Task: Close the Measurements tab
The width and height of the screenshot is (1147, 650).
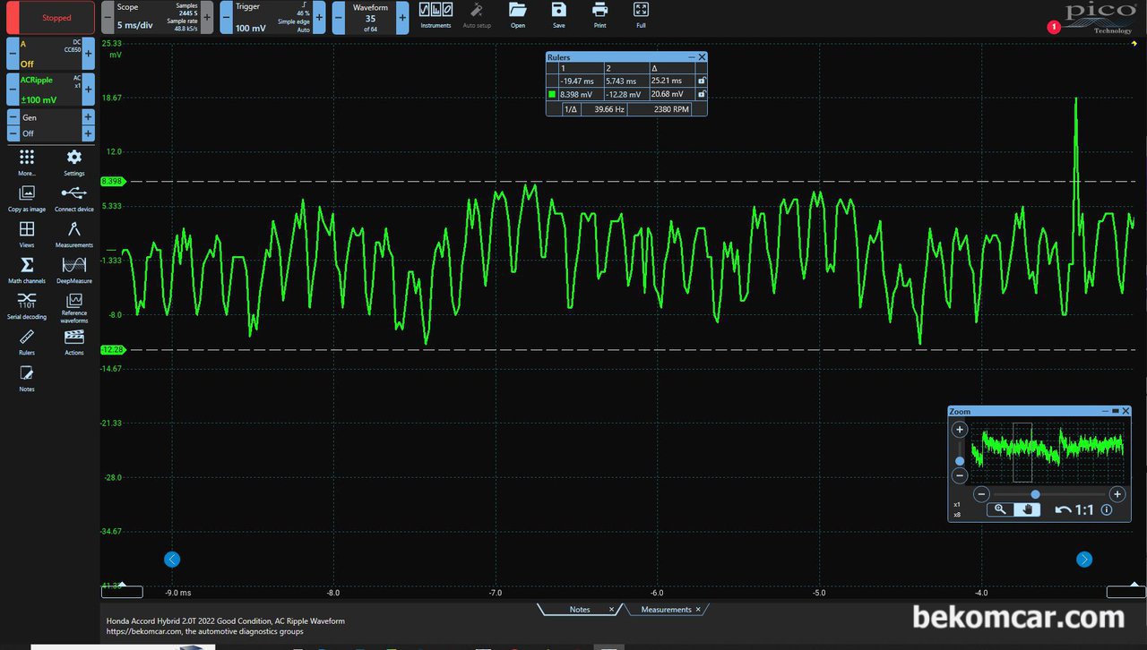Action: 699,610
